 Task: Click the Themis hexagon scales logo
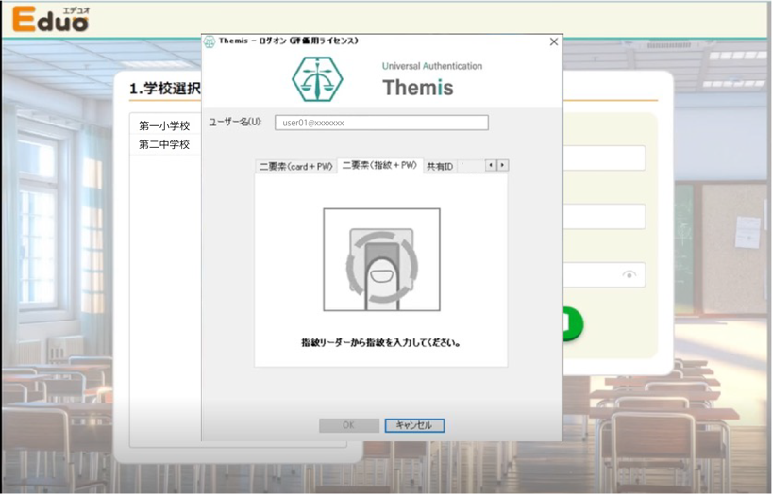317,79
